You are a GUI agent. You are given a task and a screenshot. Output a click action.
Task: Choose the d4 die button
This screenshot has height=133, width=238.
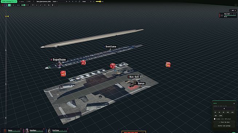[215, 112]
